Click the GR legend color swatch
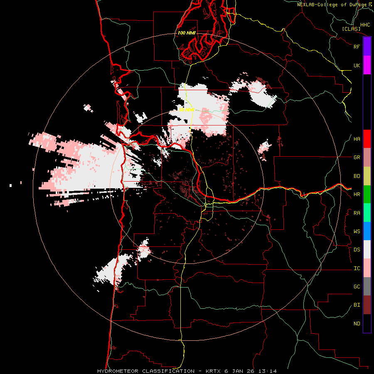The image size is (374, 374). tap(367, 157)
